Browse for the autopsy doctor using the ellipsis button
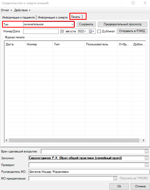The height and width of the screenshot is (190, 150). (x=147, y=151)
